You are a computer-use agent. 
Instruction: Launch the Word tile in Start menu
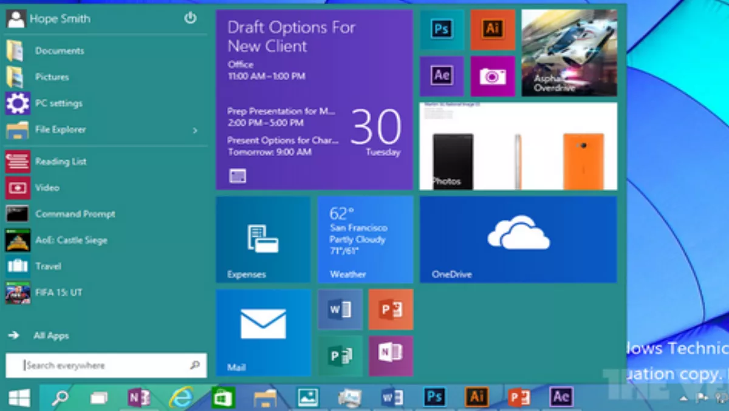pyautogui.click(x=340, y=310)
